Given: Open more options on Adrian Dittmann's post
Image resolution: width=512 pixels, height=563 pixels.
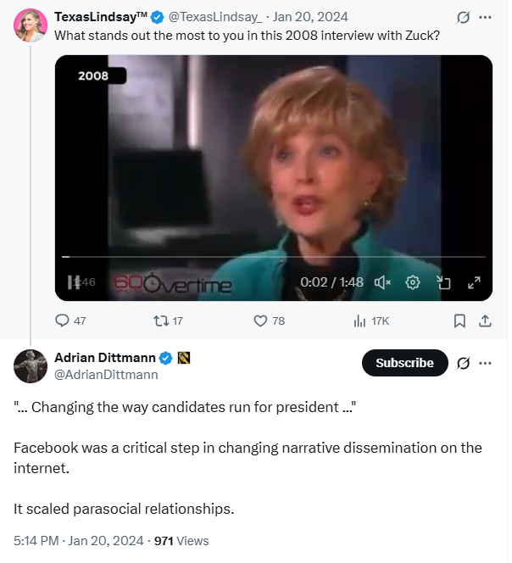Looking at the screenshot, I should (x=485, y=363).
